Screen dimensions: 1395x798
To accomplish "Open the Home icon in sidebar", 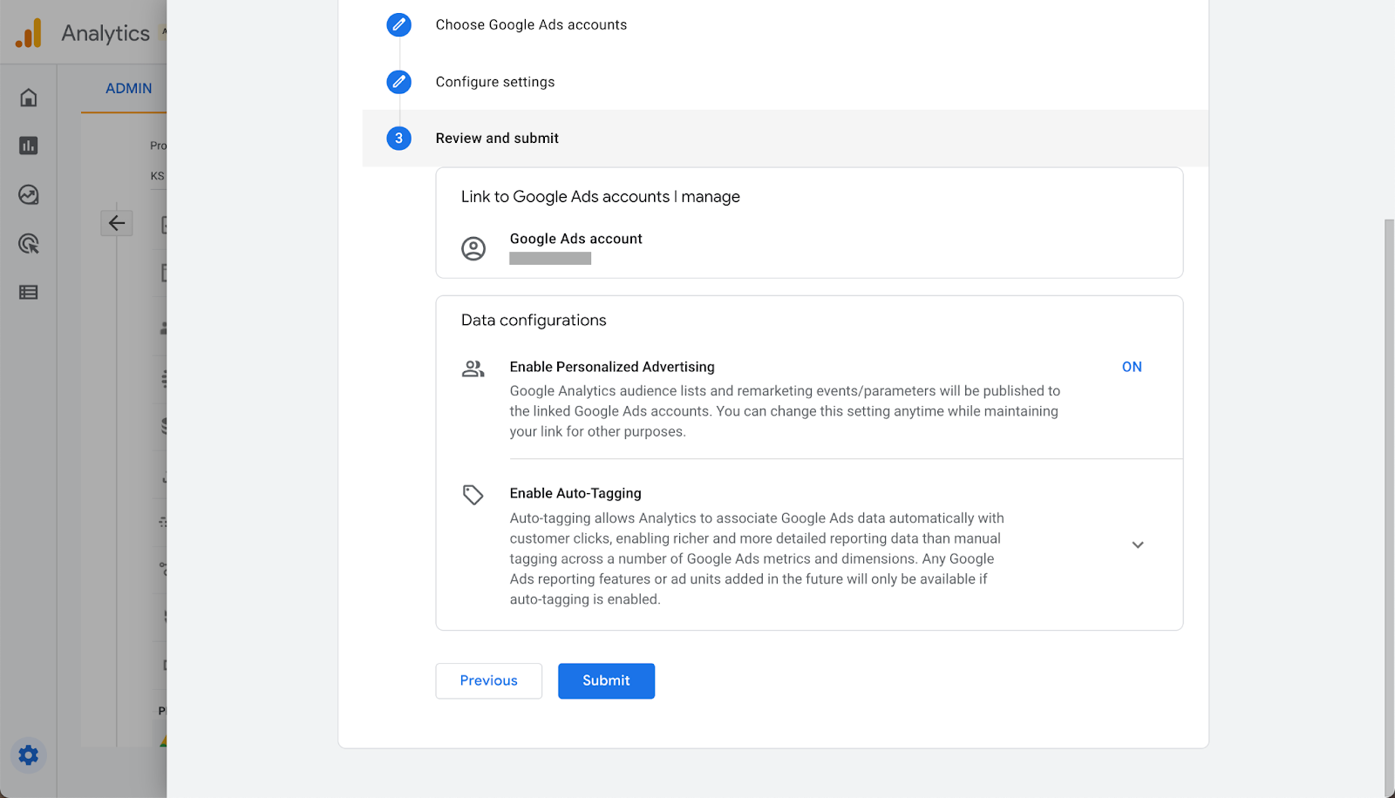I will 29,98.
